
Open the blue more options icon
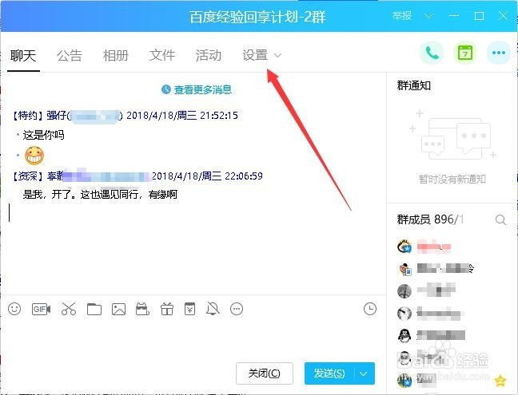[x=499, y=53]
